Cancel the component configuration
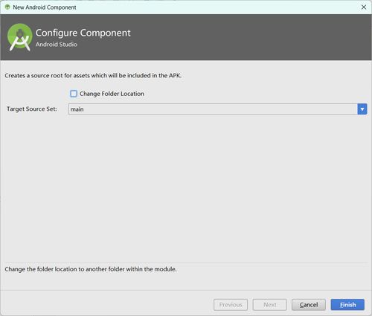372x316 pixels. pyautogui.click(x=309, y=305)
